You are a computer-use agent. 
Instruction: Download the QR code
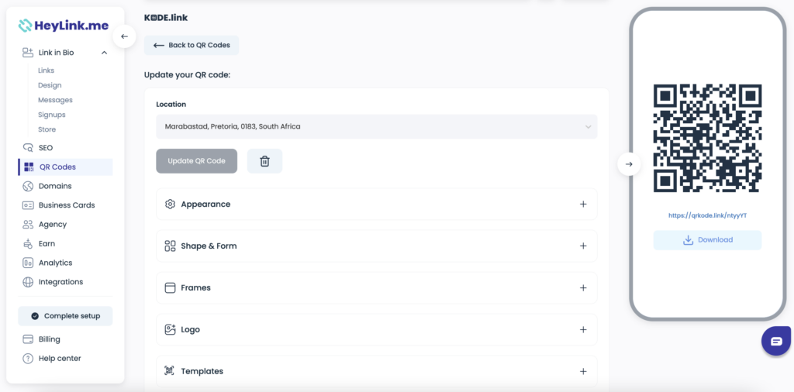707,239
